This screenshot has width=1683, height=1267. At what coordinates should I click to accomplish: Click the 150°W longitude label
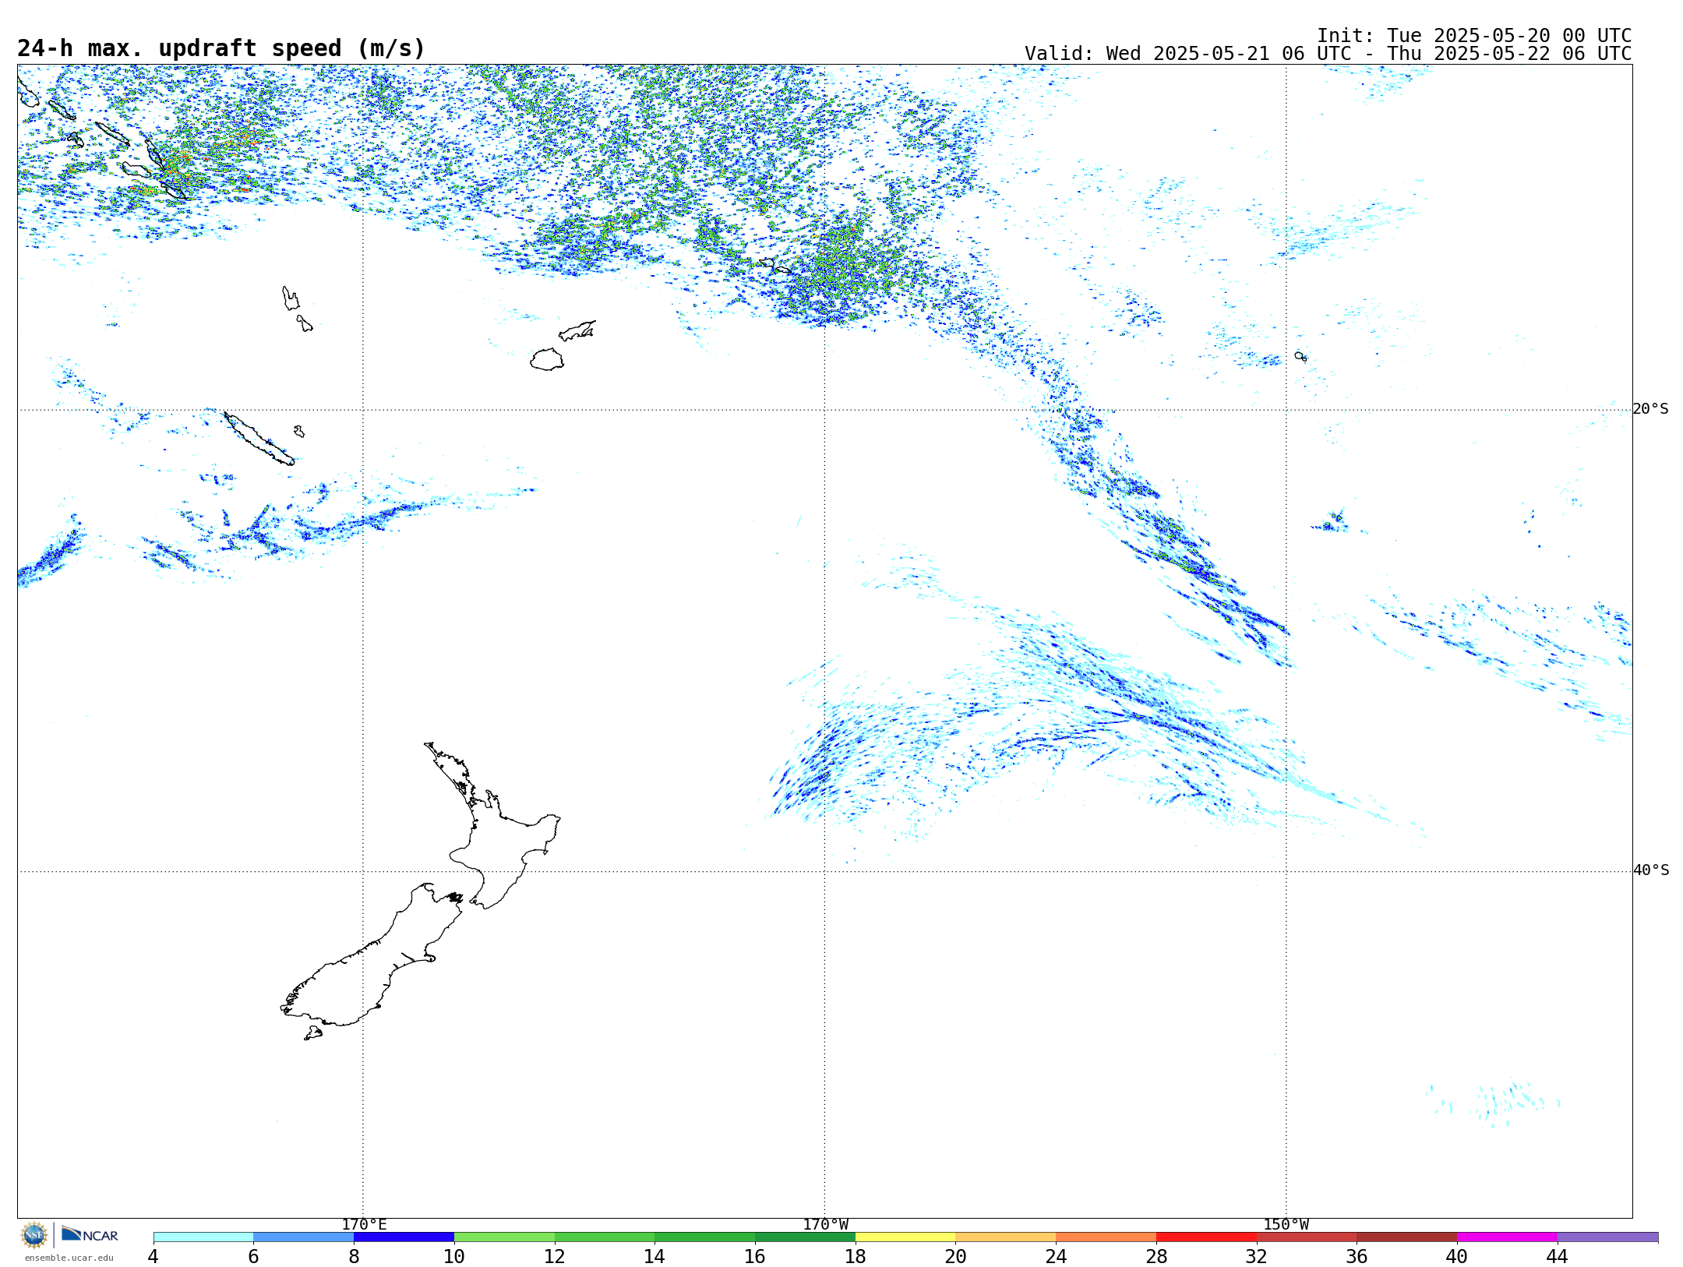click(x=1286, y=1225)
